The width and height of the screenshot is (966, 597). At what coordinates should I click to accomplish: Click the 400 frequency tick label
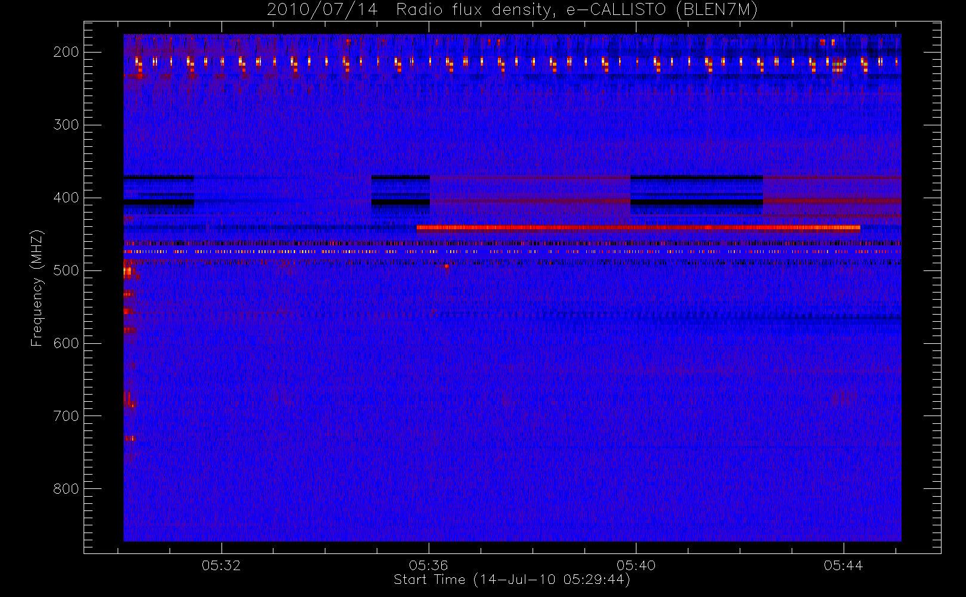66,198
